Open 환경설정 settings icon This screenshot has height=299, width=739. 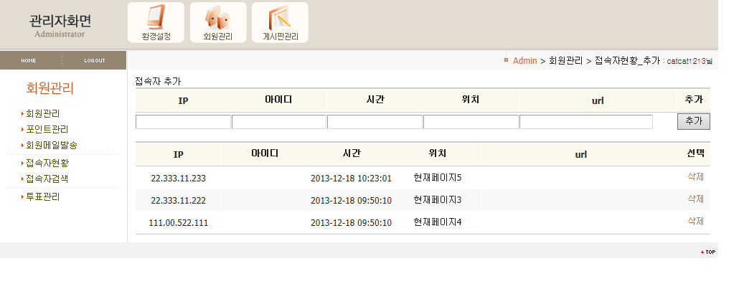[156, 22]
